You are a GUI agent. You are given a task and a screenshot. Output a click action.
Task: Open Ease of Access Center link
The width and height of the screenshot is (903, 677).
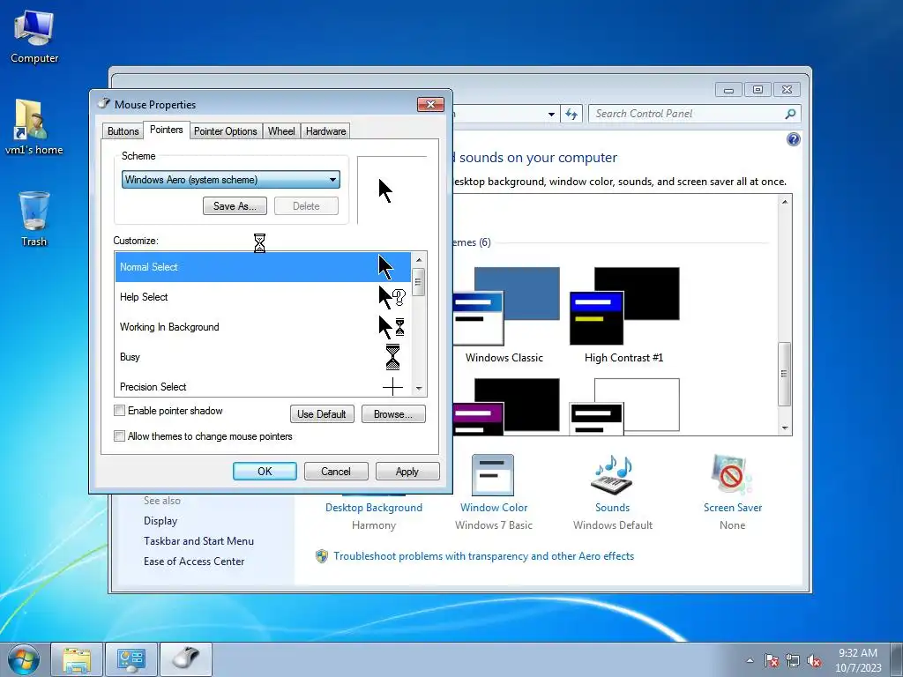click(194, 562)
